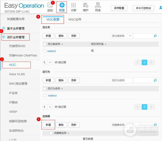Go to previous page in 流分类 pager
The image size is (162, 141).
[x=137, y=63]
